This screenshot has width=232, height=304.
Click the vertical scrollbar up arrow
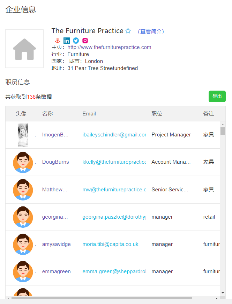click(223, 125)
